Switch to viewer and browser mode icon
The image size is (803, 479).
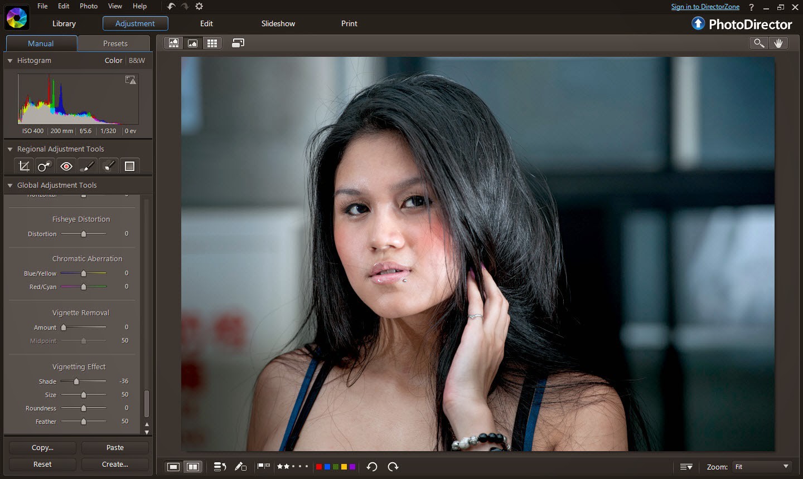(174, 43)
